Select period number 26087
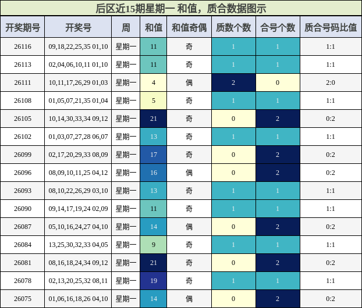 [23, 227]
